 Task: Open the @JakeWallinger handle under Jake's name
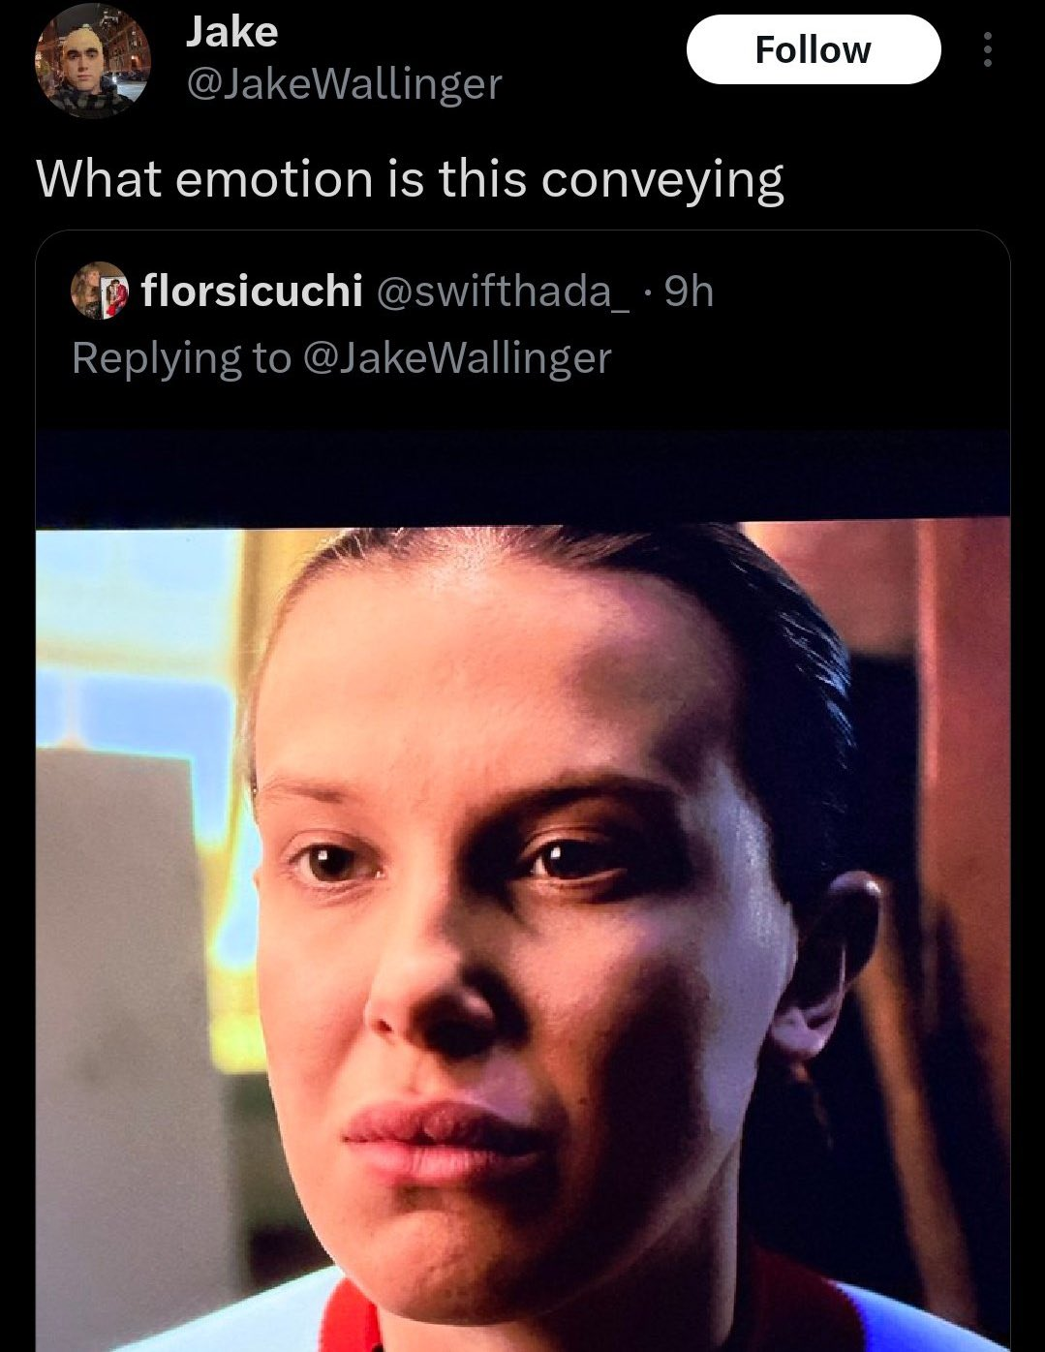click(x=343, y=84)
